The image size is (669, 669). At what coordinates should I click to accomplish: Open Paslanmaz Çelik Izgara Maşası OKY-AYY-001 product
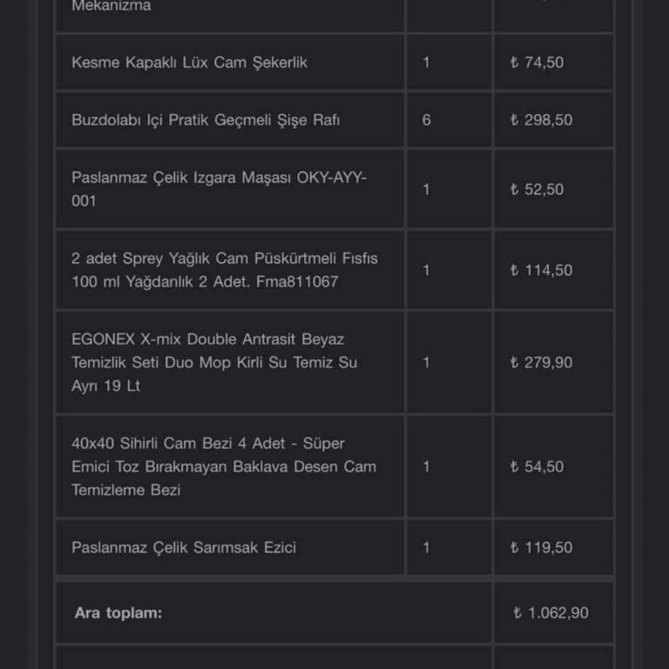[219, 189]
